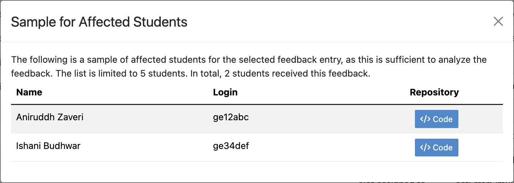The width and height of the screenshot is (514, 183).
Task: Click the login text ge34def
Action: (x=231, y=145)
